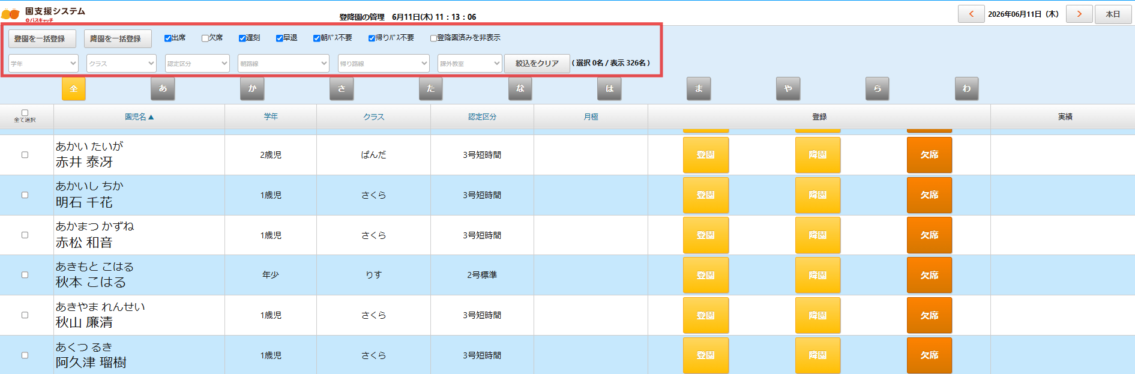The height and width of the screenshot is (374, 1135).
Task: Select the あ kana filter tab
Action: coord(163,89)
